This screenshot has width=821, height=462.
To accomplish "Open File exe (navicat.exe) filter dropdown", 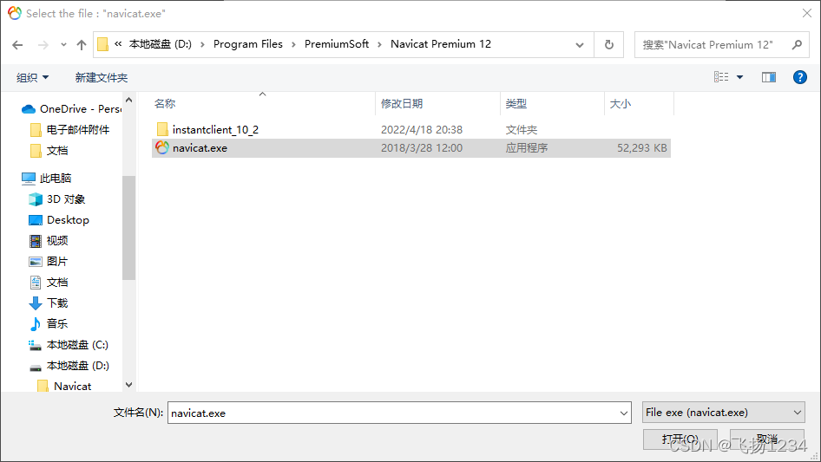I will [723, 413].
